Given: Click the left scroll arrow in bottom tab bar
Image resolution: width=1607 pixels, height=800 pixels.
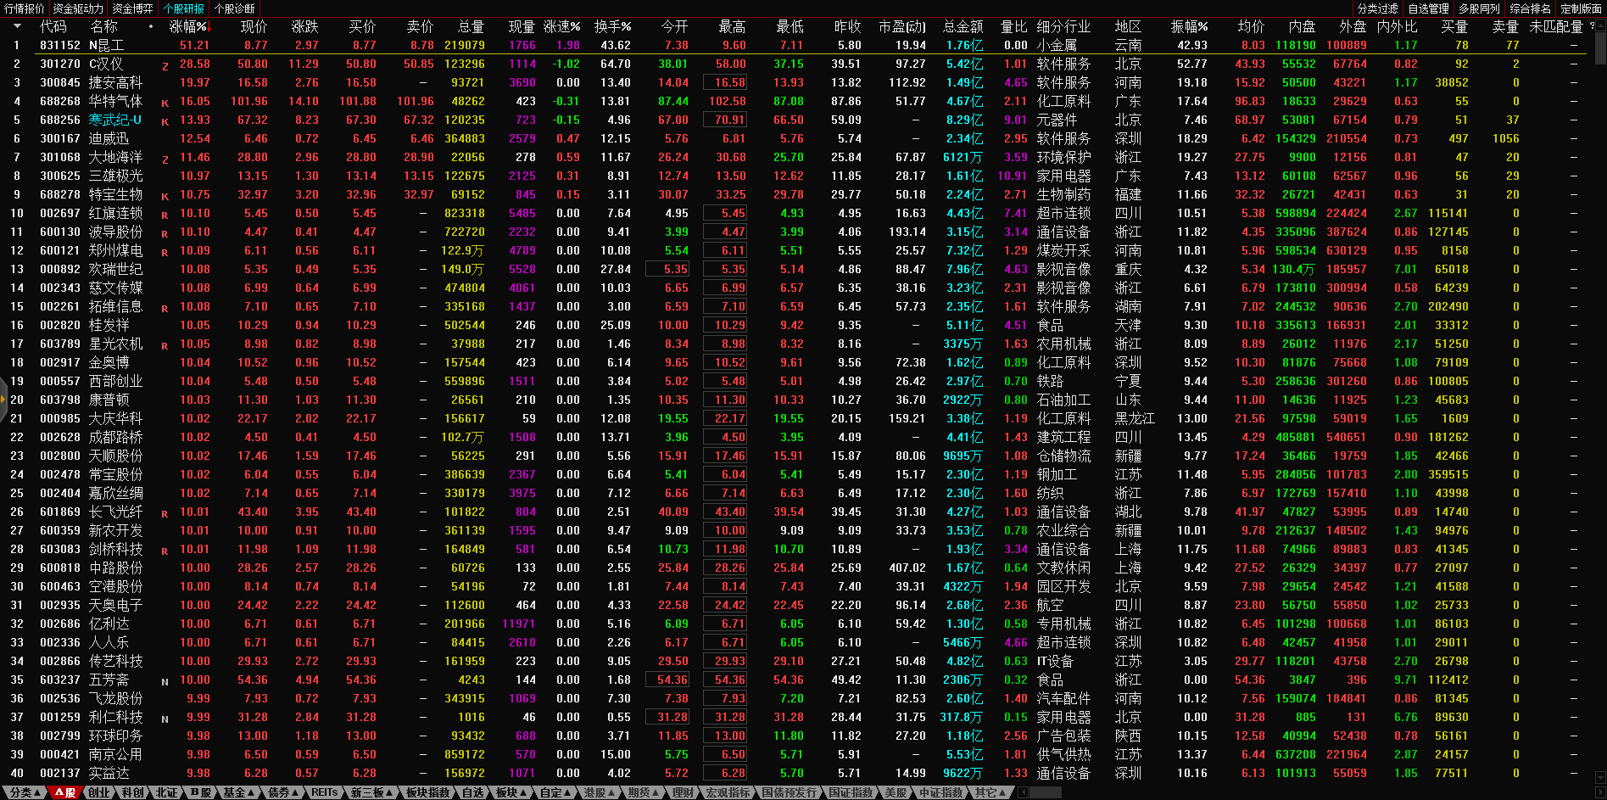Looking at the screenshot, I should (1023, 792).
